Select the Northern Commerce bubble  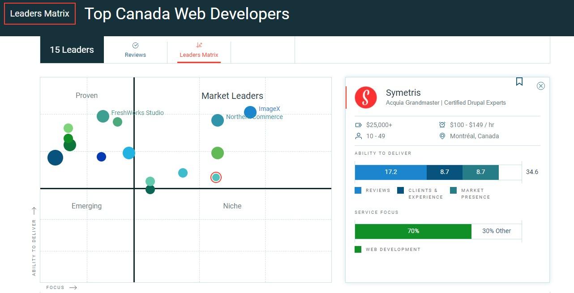218,120
